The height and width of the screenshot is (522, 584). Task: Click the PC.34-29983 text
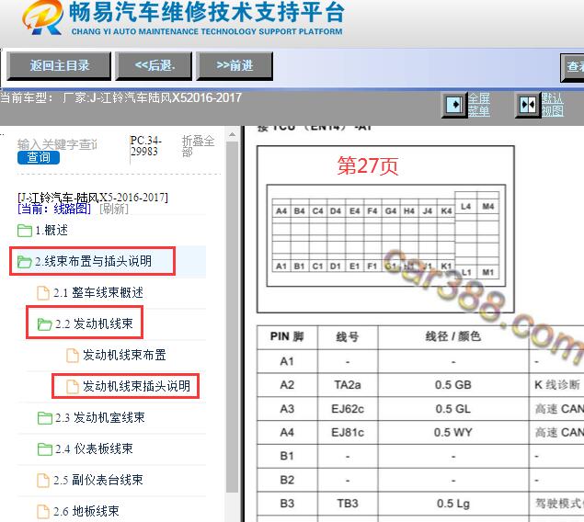145,146
